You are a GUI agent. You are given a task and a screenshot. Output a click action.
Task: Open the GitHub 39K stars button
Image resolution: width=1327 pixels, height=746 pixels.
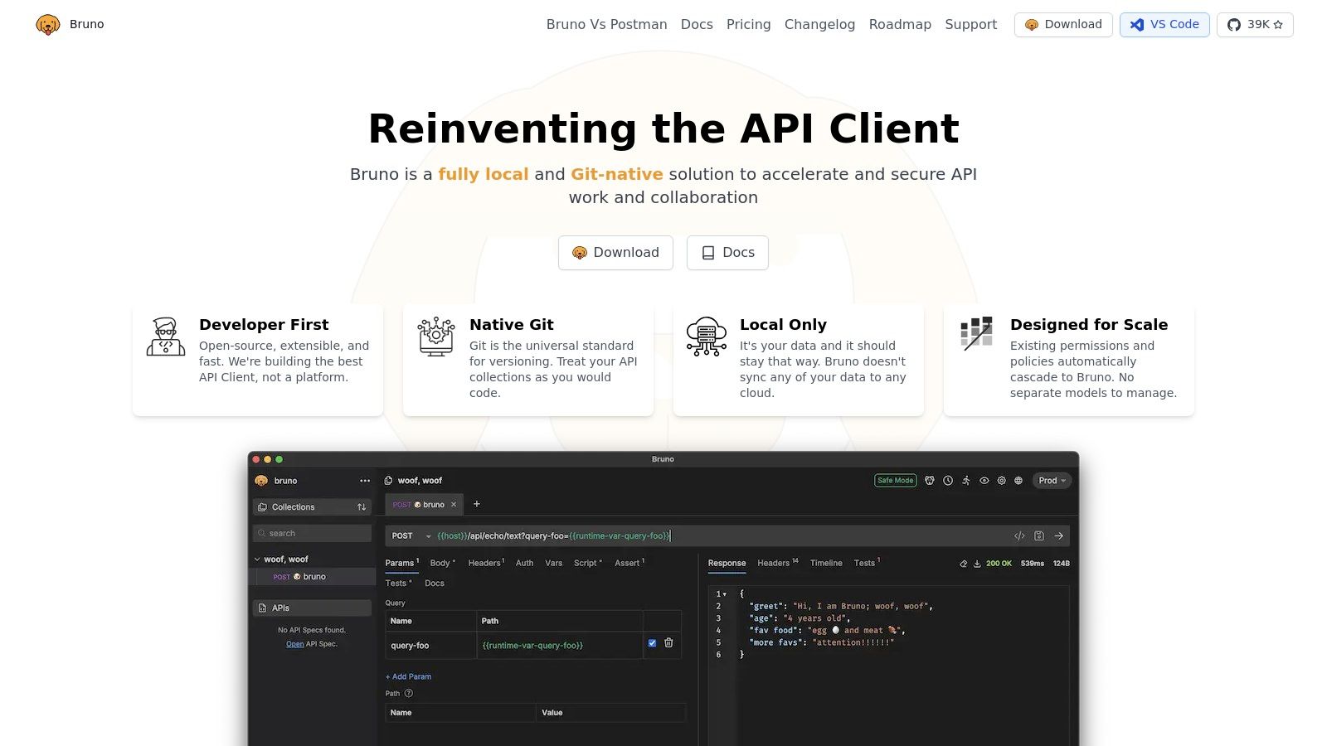(x=1255, y=25)
